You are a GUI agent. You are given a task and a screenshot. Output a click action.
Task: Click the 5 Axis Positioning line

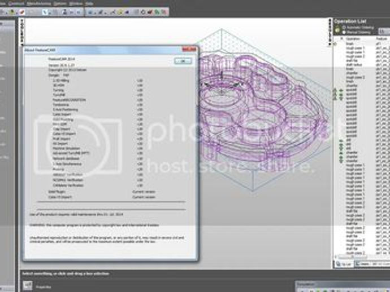click(66, 109)
